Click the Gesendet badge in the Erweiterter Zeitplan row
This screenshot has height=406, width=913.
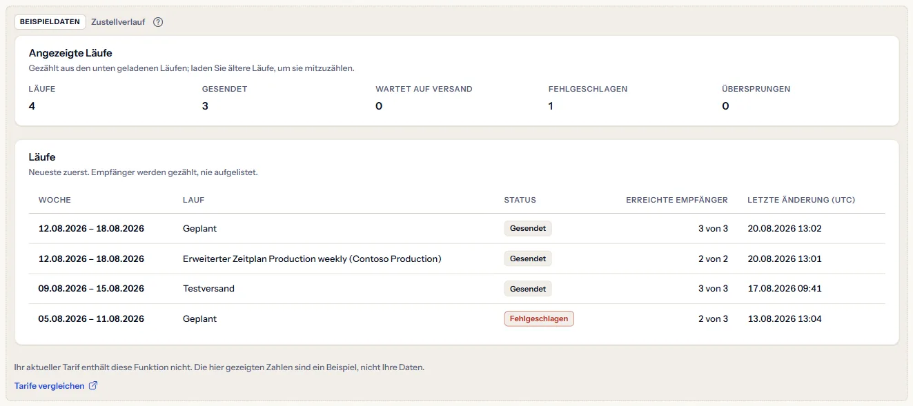[528, 258]
